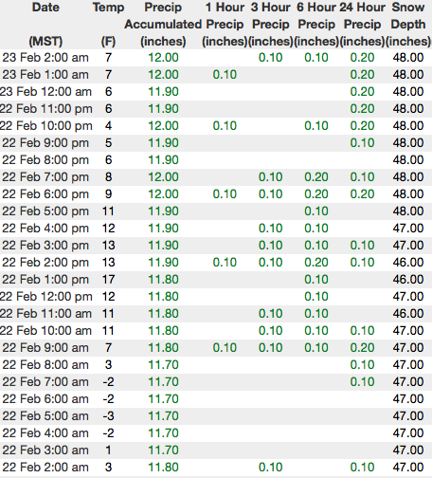Click accumulated precip 11.80 at 22 Feb 2:00 am

point(163,468)
